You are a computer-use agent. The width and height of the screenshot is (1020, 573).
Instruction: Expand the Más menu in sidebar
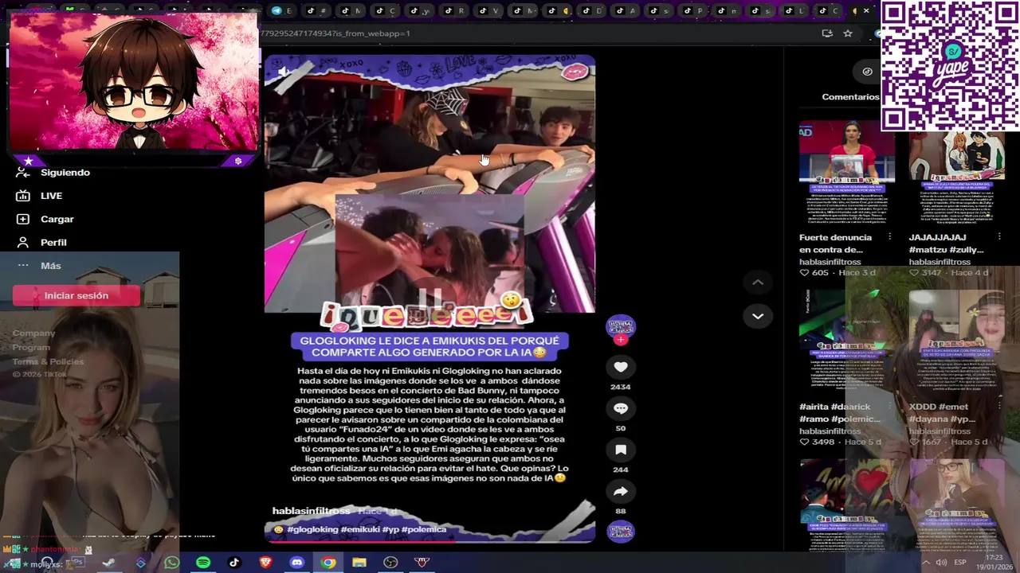40,266
